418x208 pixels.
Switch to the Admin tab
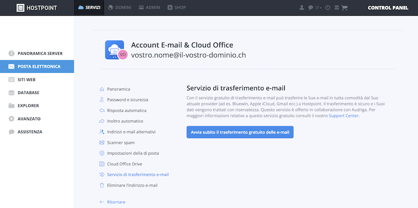coord(149,7)
